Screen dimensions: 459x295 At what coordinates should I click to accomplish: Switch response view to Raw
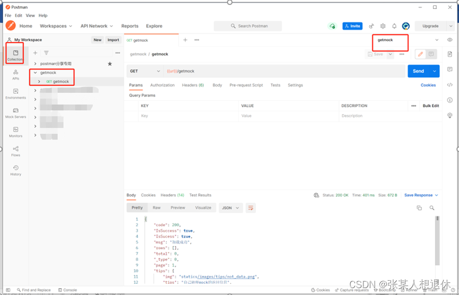tap(157, 208)
